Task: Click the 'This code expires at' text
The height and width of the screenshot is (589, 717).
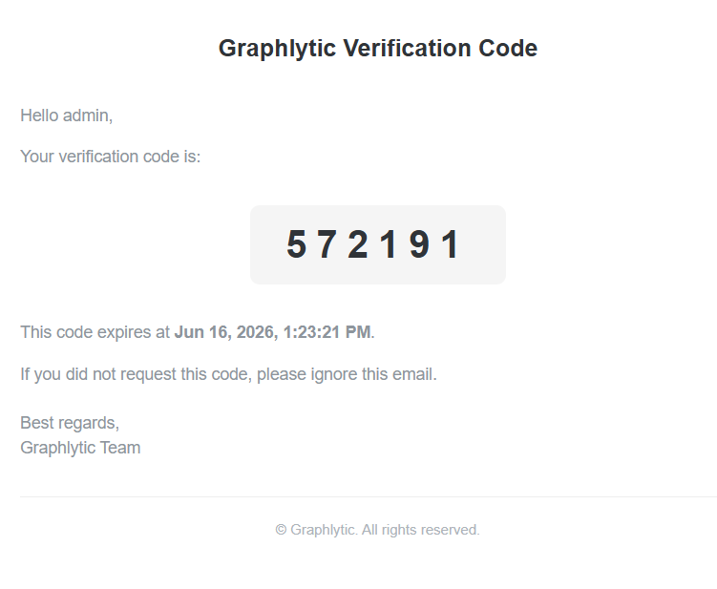Action: point(95,332)
